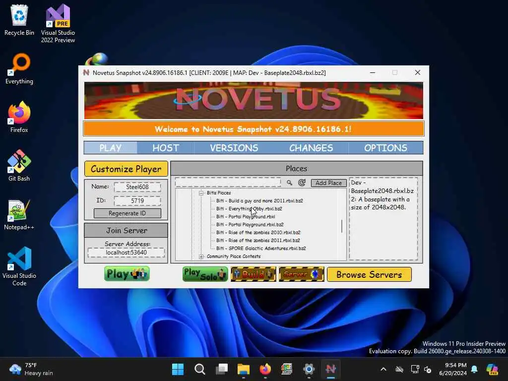The height and width of the screenshot is (381, 508).
Task: Open Git Bash desktop icon
Action: (19, 166)
